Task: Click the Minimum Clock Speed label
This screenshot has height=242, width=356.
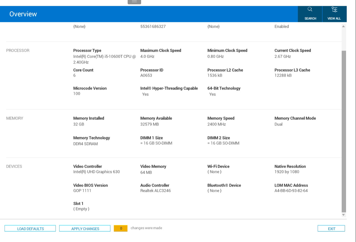Action: (227, 50)
